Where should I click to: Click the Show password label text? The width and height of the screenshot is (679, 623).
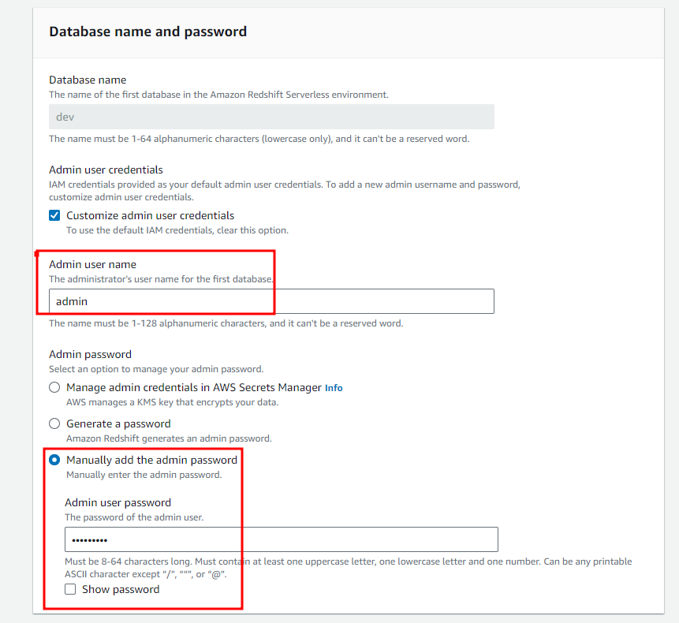click(x=121, y=590)
